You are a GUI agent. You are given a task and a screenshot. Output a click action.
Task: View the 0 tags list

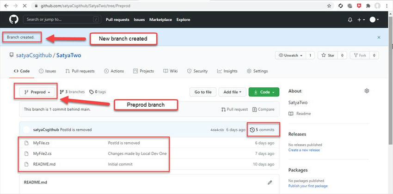tap(98, 92)
